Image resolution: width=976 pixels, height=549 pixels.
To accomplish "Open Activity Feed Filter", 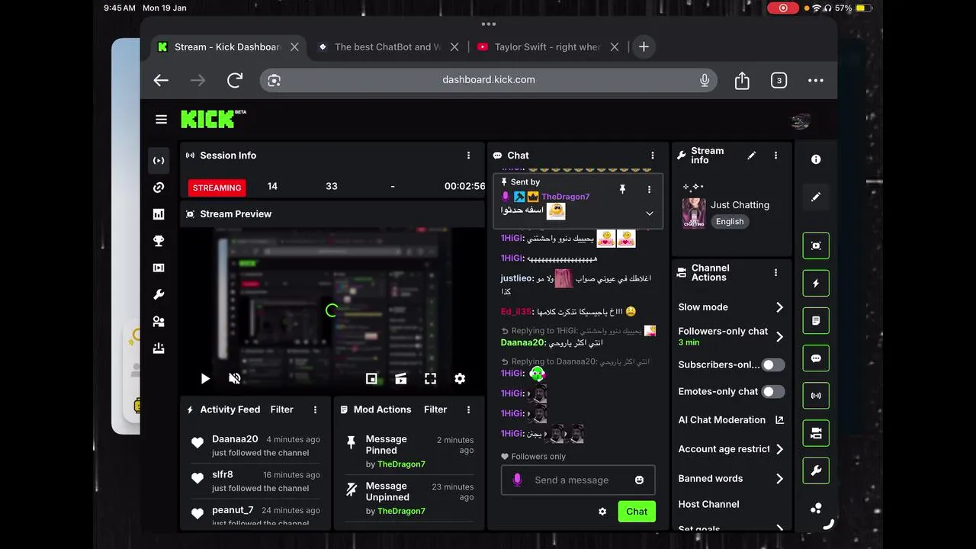I will coord(281,409).
